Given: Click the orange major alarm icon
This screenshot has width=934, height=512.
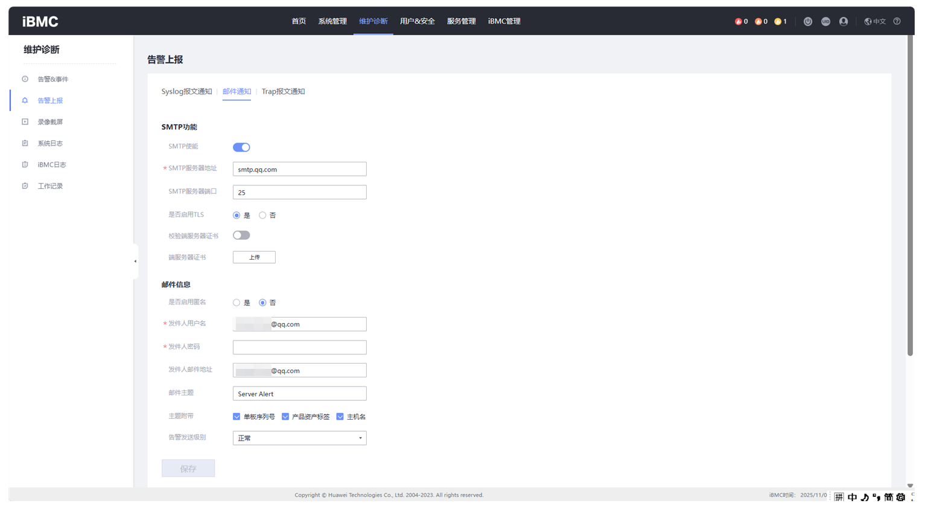Looking at the screenshot, I should coord(758,22).
